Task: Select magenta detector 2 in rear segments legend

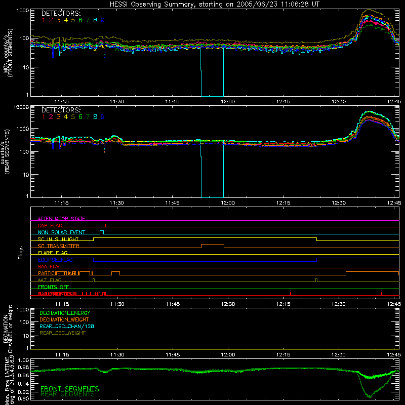Action: (x=51, y=117)
